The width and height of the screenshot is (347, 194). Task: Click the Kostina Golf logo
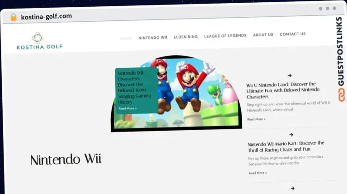[40, 41]
